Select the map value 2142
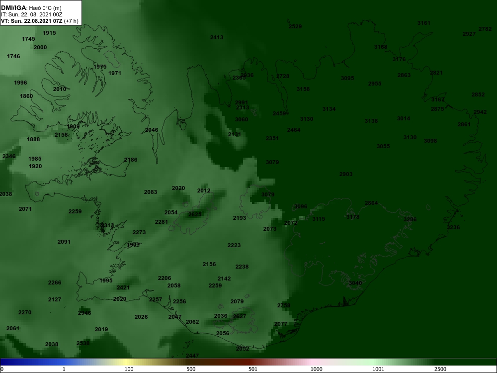The image size is (497, 373). (224, 279)
